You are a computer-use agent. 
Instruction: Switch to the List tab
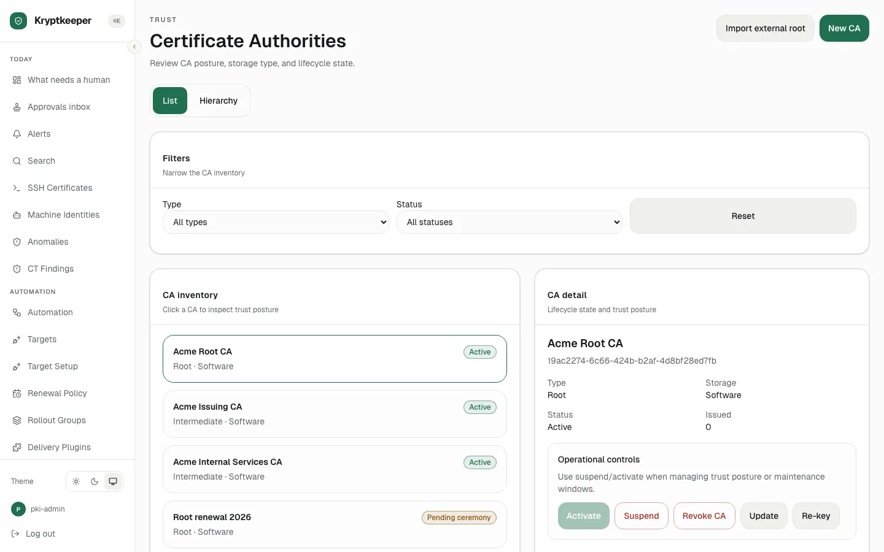click(x=170, y=101)
